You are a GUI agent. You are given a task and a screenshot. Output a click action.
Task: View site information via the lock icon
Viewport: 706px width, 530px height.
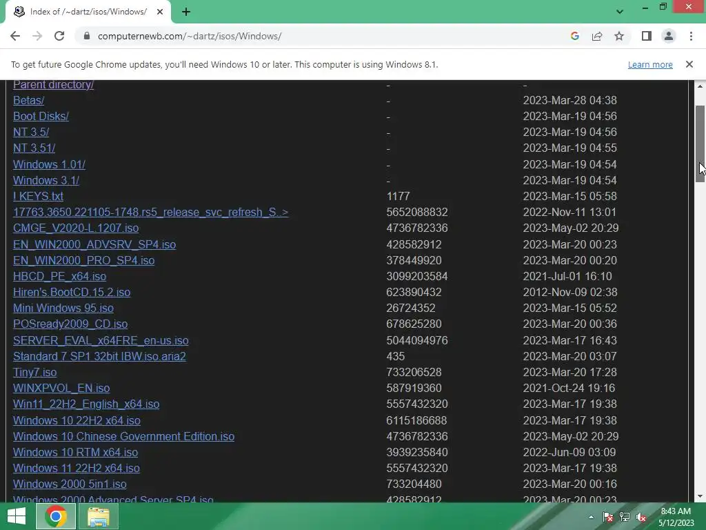pos(87,36)
